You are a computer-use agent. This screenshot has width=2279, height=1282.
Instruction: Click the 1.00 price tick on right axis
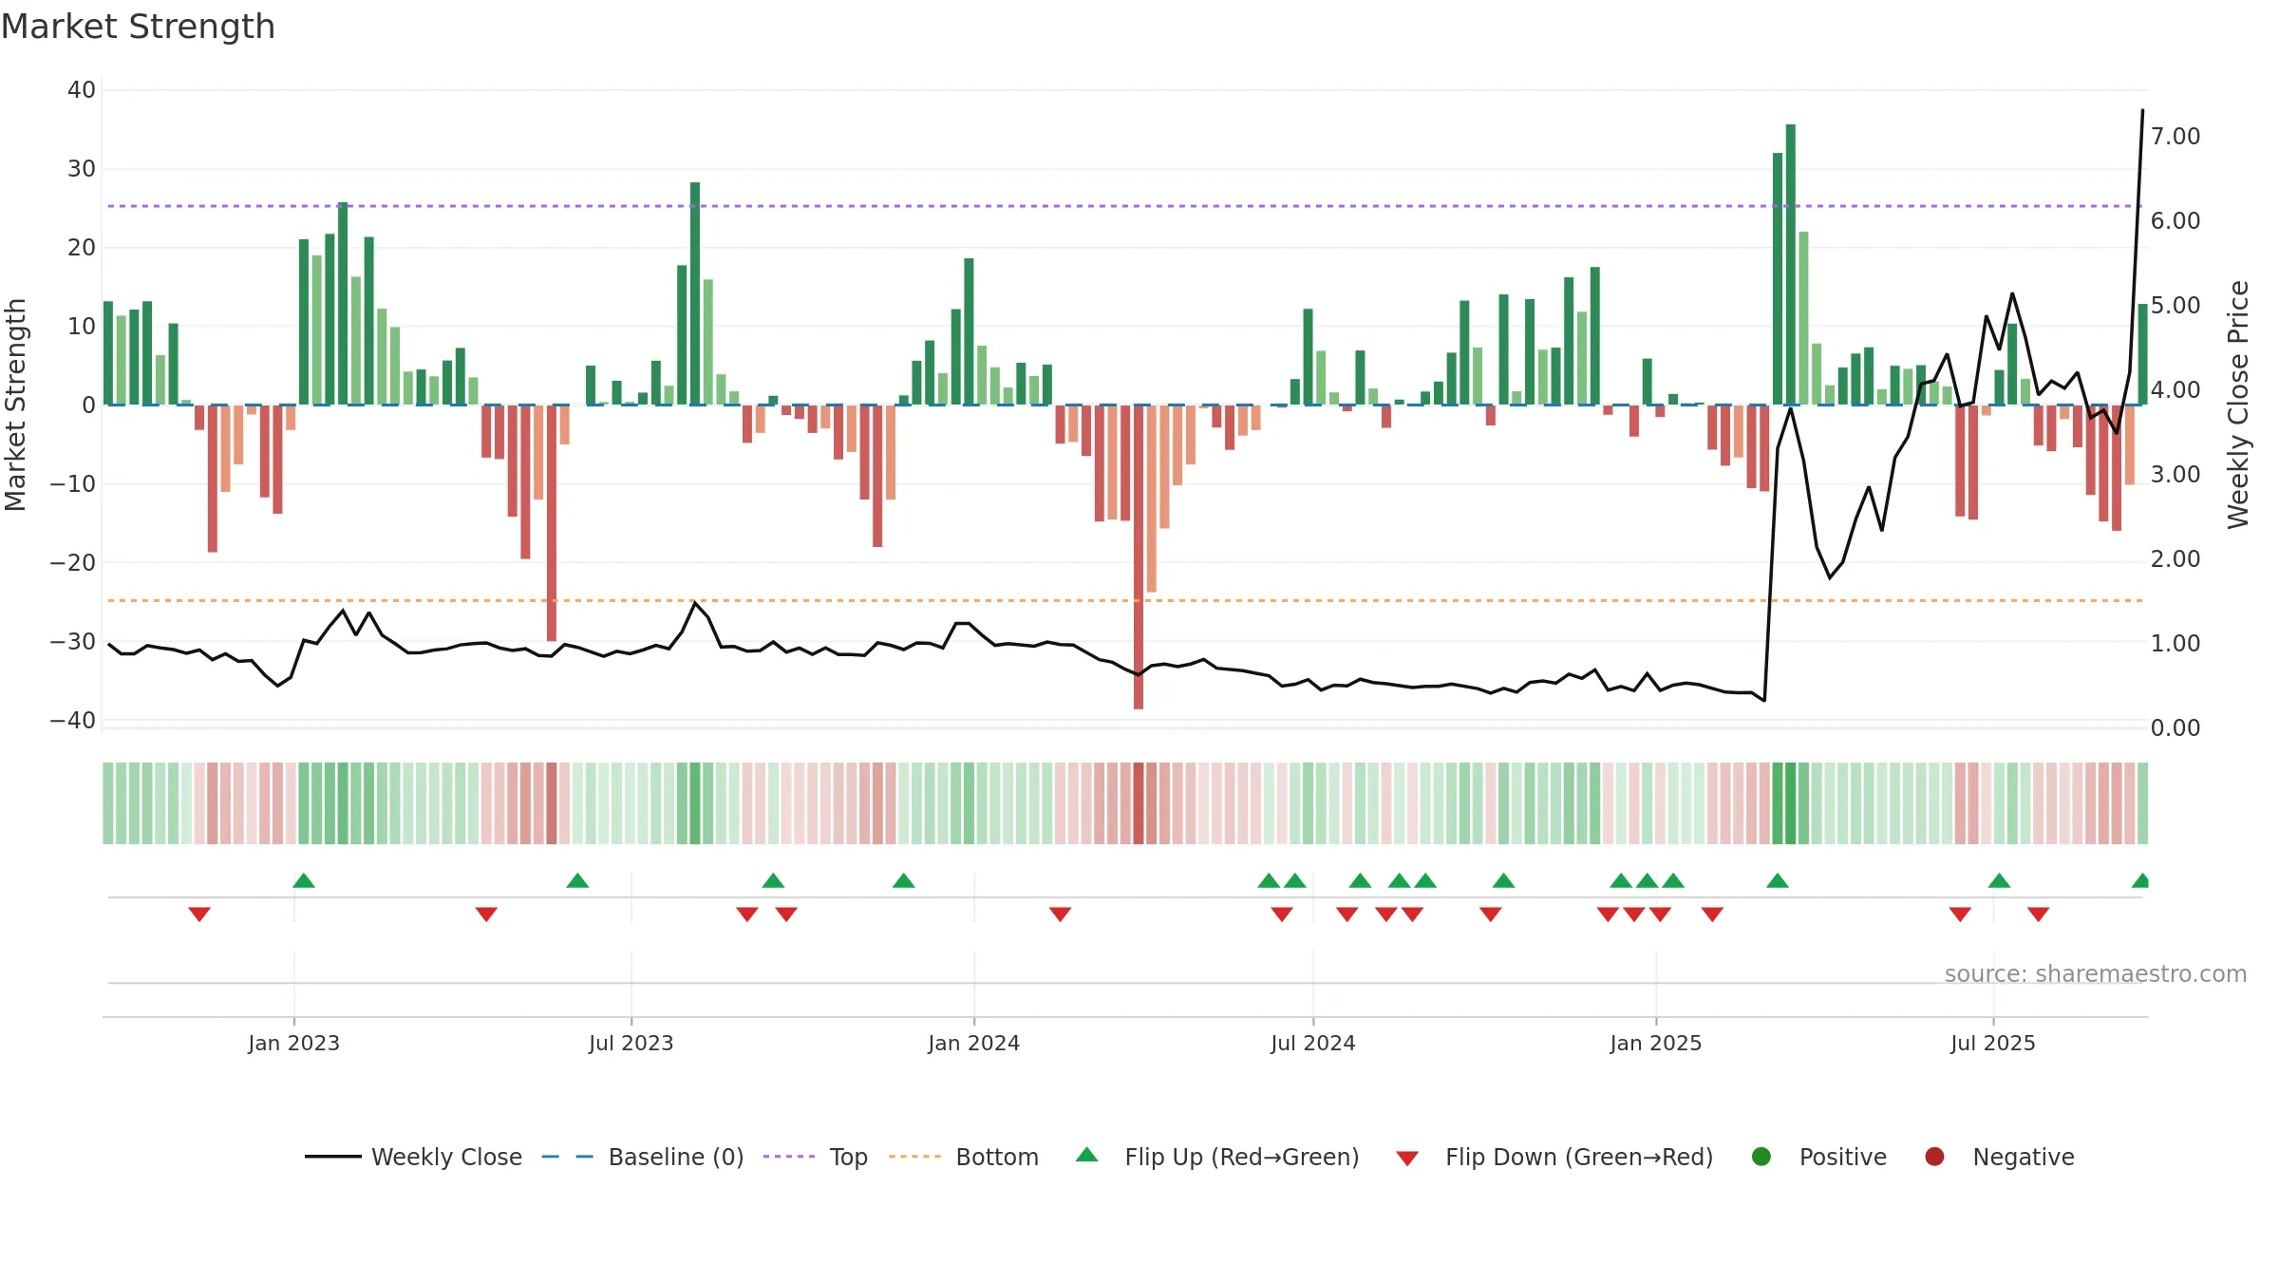point(2175,644)
